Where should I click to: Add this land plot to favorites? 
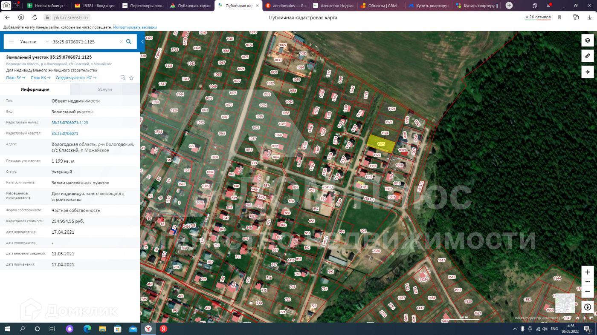click(131, 78)
